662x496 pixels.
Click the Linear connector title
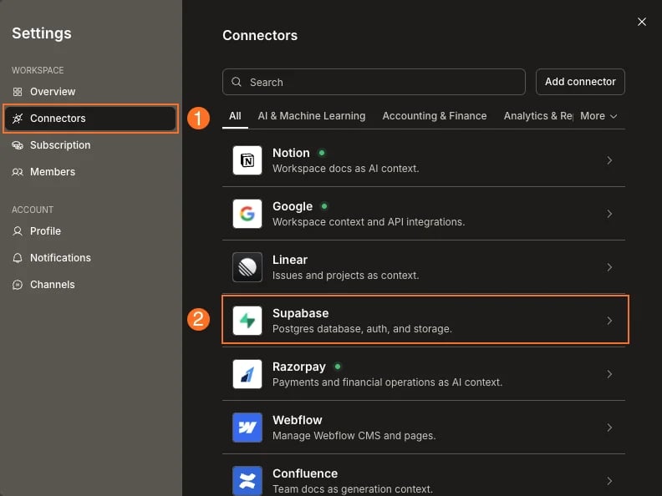pyautogui.click(x=289, y=260)
